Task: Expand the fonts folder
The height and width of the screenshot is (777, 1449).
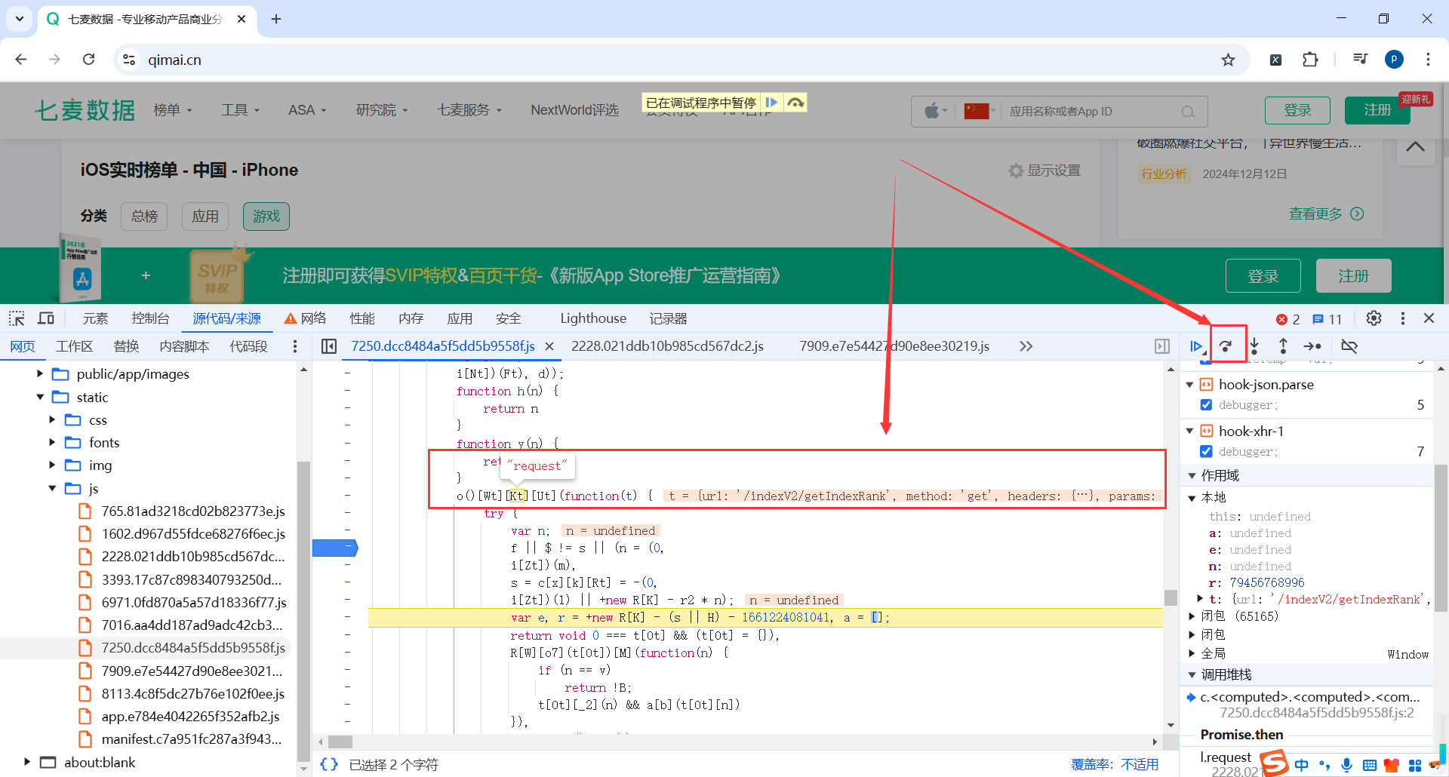Action: click(52, 443)
